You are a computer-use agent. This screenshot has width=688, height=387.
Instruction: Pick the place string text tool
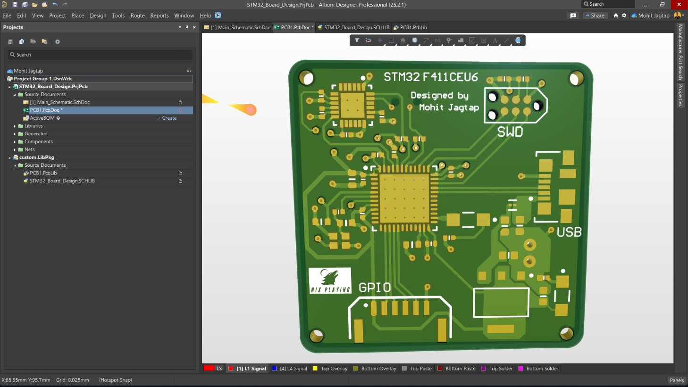pyautogui.click(x=495, y=41)
